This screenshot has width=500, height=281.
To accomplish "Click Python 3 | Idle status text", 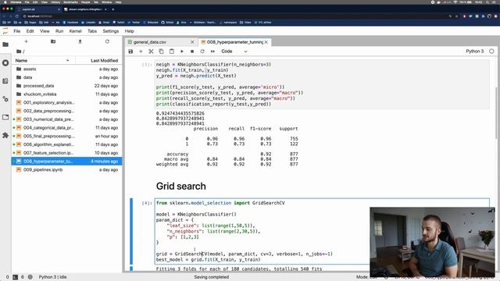I will (x=52, y=277).
